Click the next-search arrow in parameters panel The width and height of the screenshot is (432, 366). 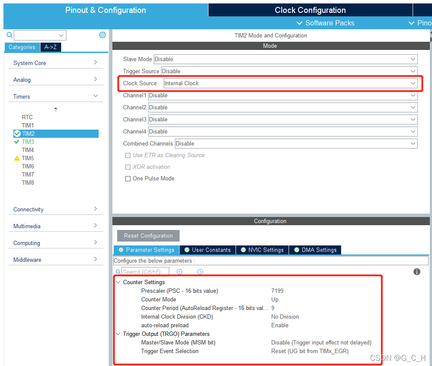coord(200,272)
